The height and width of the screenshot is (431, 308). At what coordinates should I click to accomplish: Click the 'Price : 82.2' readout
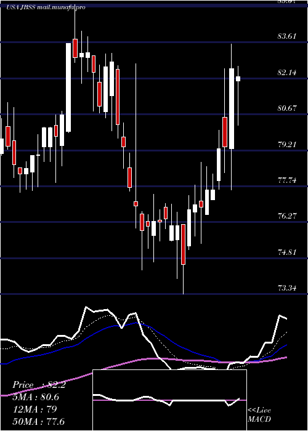(x=39, y=385)
